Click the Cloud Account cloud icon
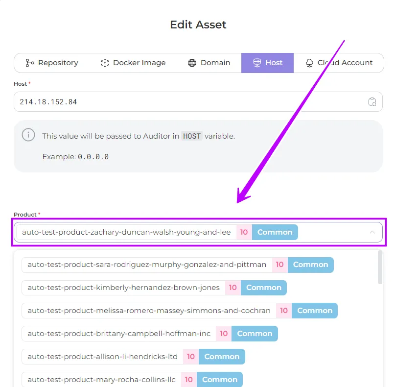 tap(309, 63)
